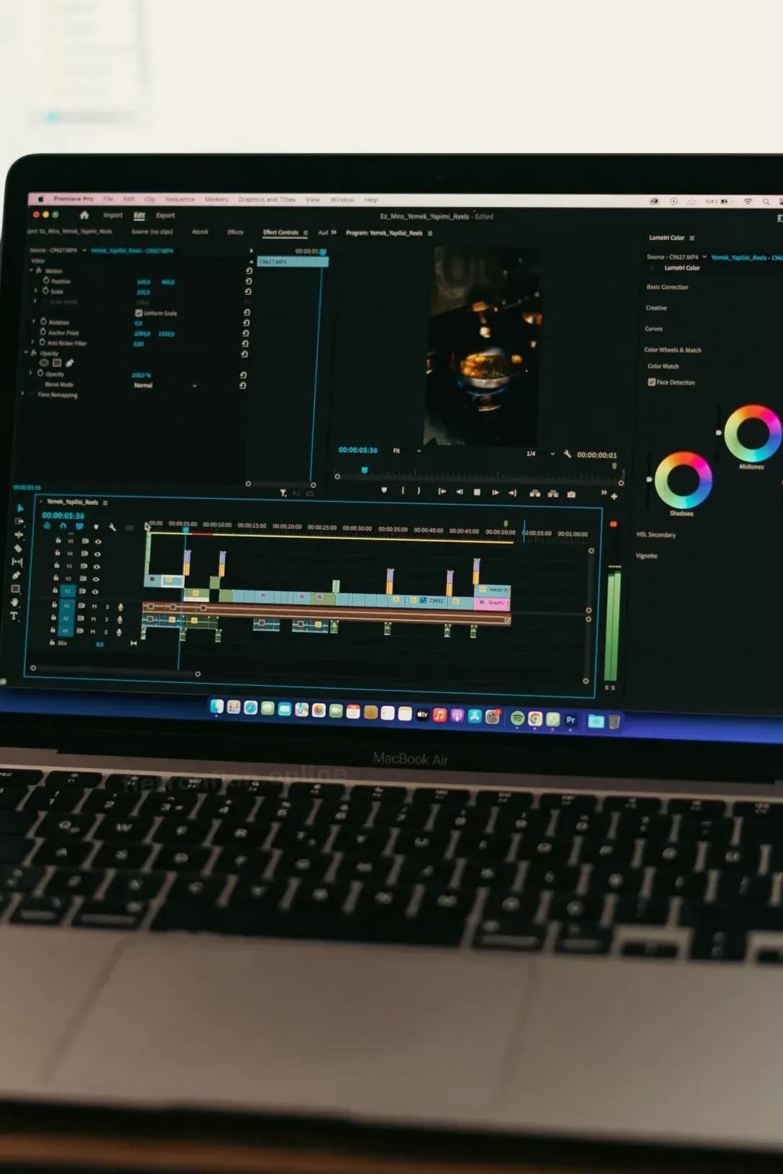Image resolution: width=783 pixels, height=1174 pixels.
Task: Click the Export Frame camera icon
Action: click(x=572, y=494)
